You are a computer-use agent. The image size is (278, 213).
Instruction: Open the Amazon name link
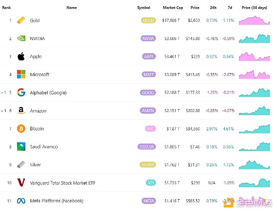click(38, 111)
